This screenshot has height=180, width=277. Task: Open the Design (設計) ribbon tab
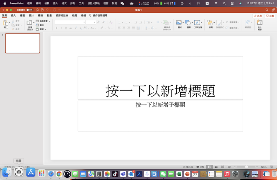pos(31,15)
